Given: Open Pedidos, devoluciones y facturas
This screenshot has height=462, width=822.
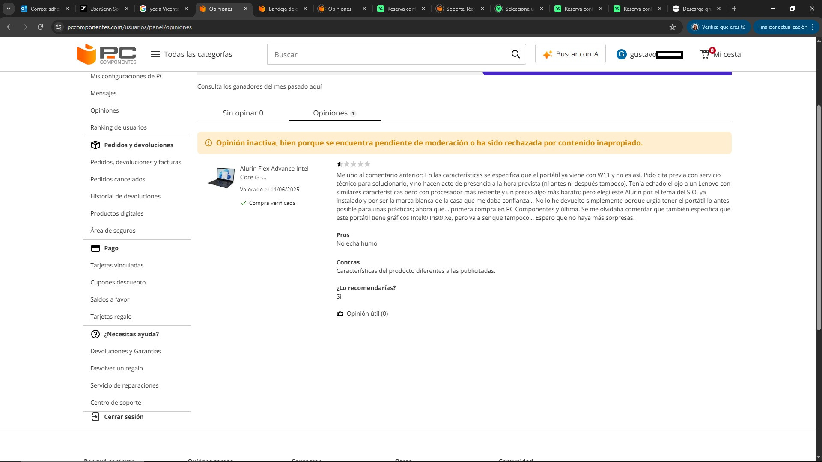Looking at the screenshot, I should coord(136,162).
